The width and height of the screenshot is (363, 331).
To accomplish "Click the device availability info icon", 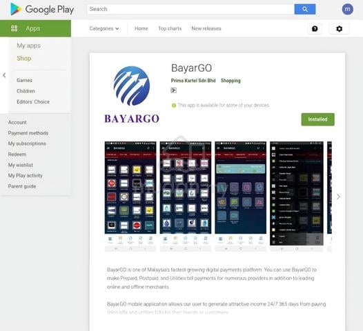I will (174, 106).
